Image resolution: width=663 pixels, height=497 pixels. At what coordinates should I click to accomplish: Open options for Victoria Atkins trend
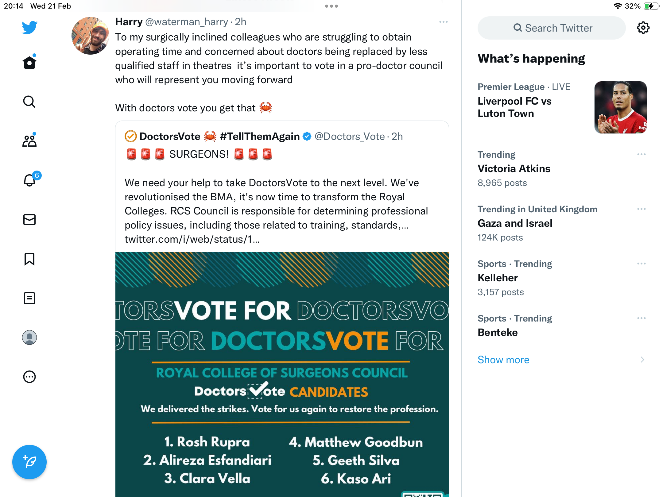[x=642, y=154]
